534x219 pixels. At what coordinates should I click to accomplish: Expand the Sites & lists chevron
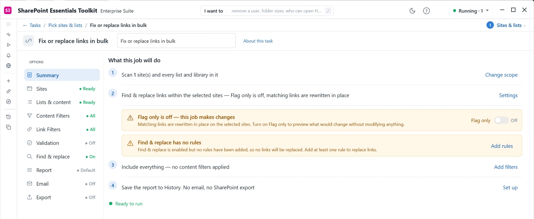[x=525, y=26]
